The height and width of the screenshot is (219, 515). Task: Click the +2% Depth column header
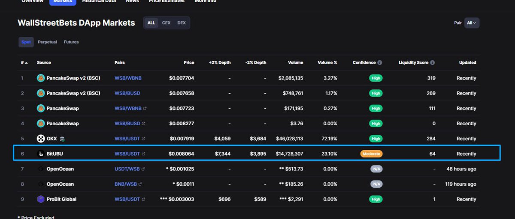(219, 62)
